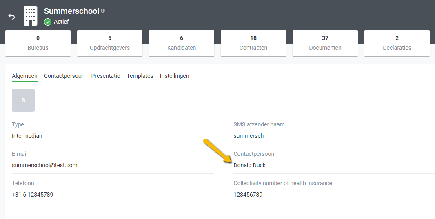
Task: Open the Documenten counter card
Action: click(325, 43)
